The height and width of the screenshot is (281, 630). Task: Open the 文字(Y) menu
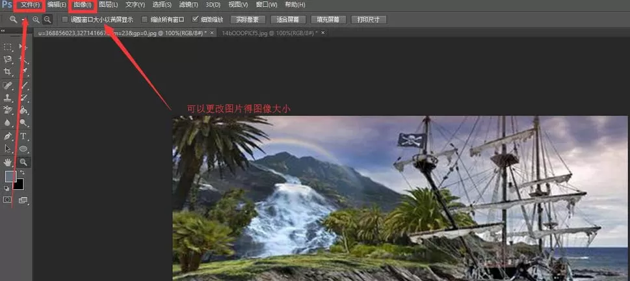coord(135,5)
